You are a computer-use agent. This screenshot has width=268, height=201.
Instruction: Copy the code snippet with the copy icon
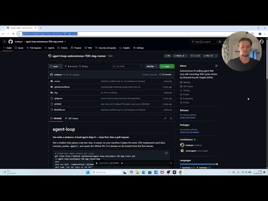click(x=166, y=153)
